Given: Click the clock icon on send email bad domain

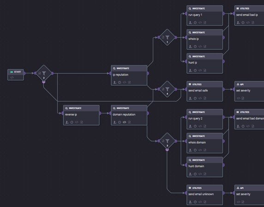Looking at the screenshot, I should coord(243,126).
